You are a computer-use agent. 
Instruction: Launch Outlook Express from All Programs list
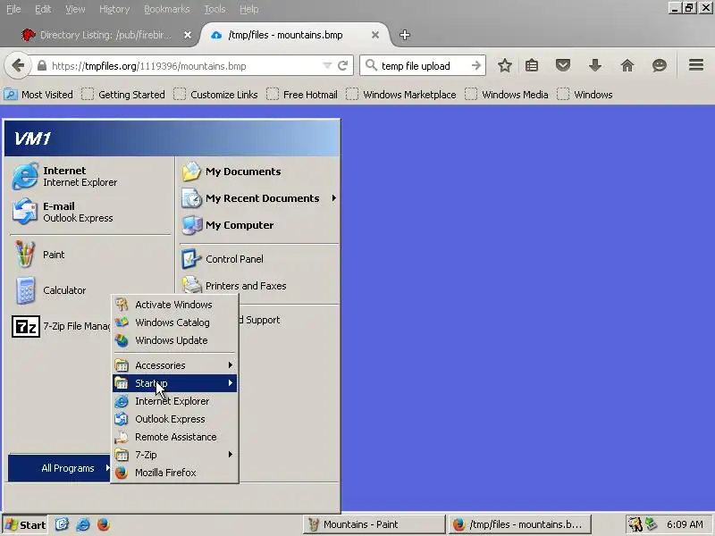coord(174,419)
